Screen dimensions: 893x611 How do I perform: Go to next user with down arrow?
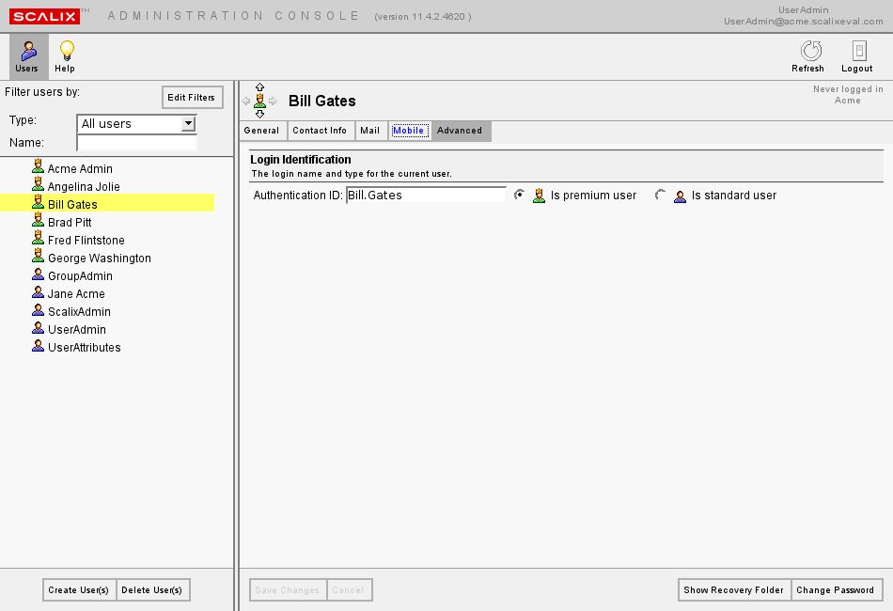[260, 114]
